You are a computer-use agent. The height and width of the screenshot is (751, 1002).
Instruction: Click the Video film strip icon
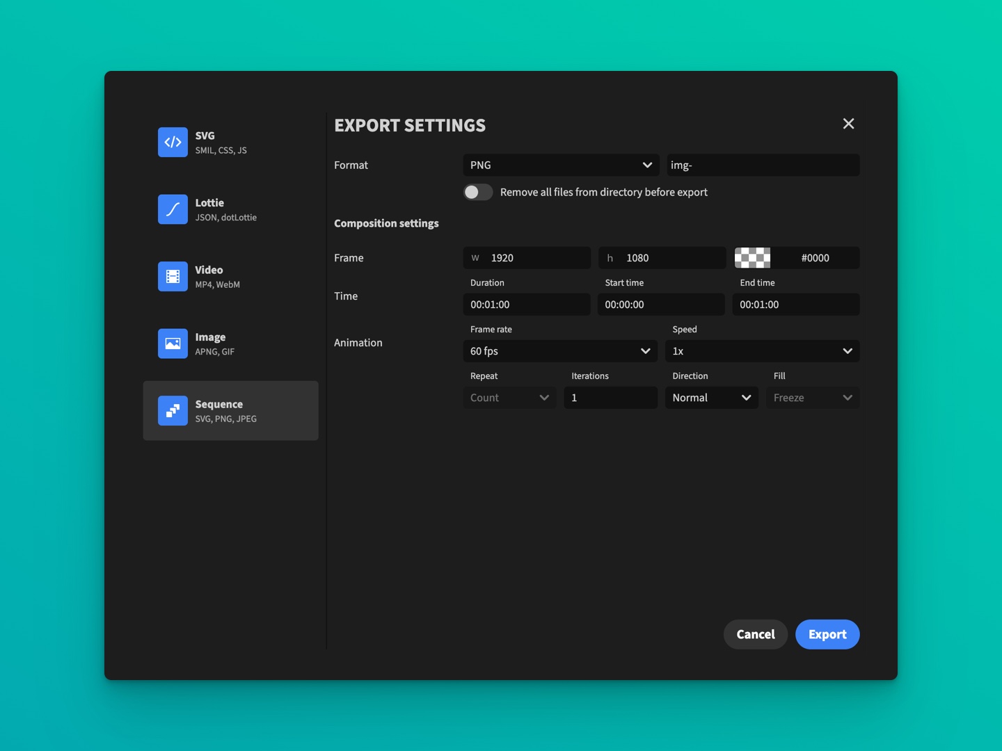pyautogui.click(x=173, y=276)
